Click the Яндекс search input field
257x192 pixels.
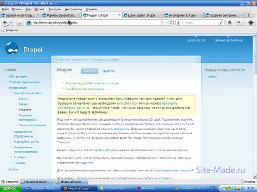pos(201,23)
